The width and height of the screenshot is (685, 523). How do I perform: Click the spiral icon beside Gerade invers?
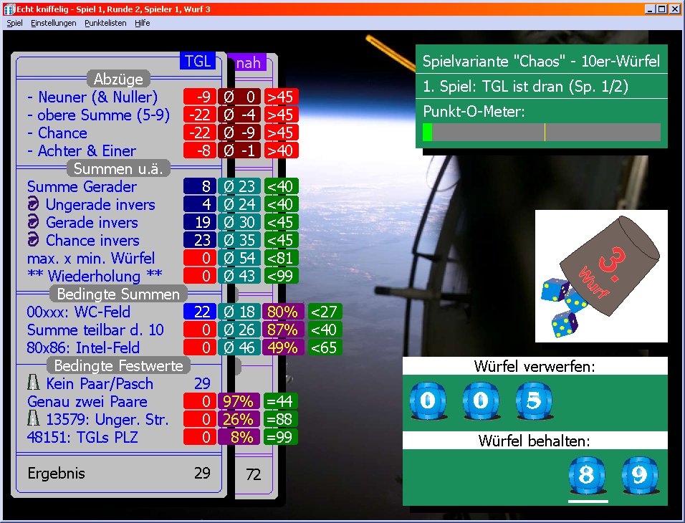point(33,222)
